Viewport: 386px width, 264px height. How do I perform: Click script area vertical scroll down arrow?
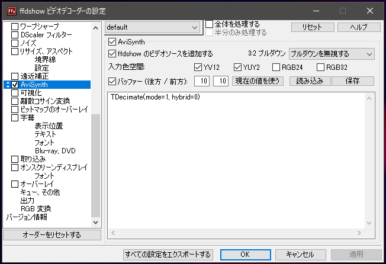(369, 223)
